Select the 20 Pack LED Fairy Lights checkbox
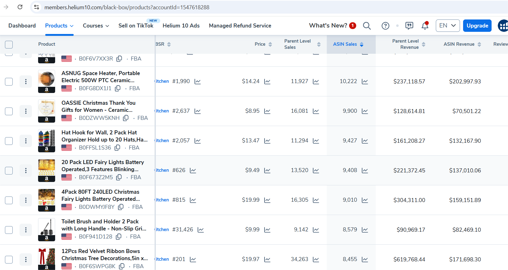Viewport: 508px width, 270px height. click(9, 171)
